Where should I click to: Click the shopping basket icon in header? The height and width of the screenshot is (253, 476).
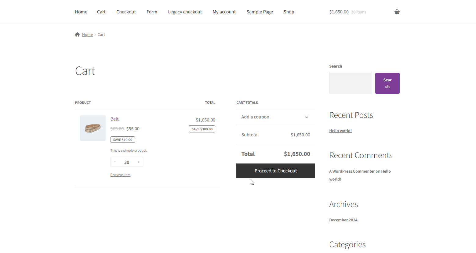tap(397, 12)
